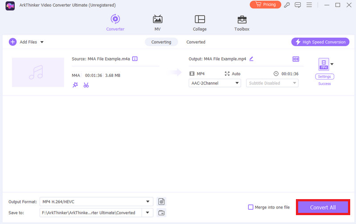Click the register key icon

point(287,5)
